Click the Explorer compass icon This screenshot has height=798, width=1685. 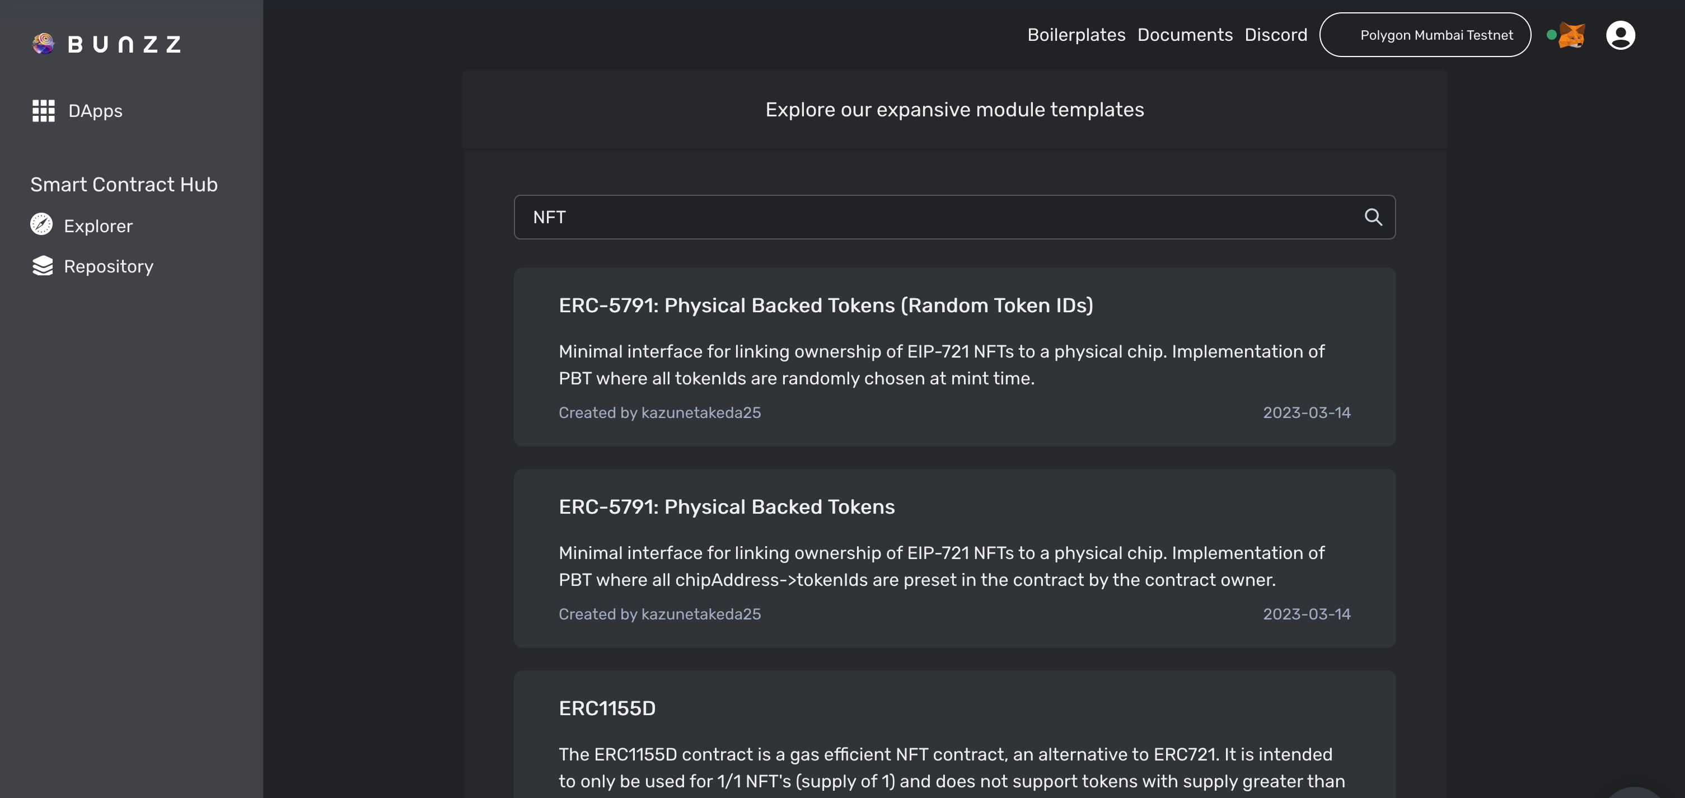point(41,224)
